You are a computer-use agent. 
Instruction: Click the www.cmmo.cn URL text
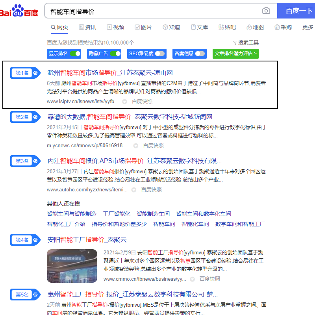pyautogui.click(x=145, y=279)
